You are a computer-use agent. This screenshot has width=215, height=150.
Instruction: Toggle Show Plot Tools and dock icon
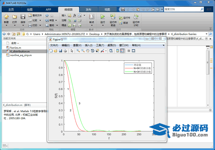(x=134, y=51)
